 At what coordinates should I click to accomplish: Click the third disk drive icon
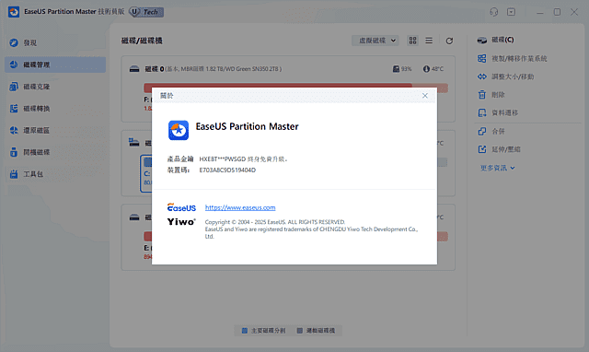[x=134, y=217]
